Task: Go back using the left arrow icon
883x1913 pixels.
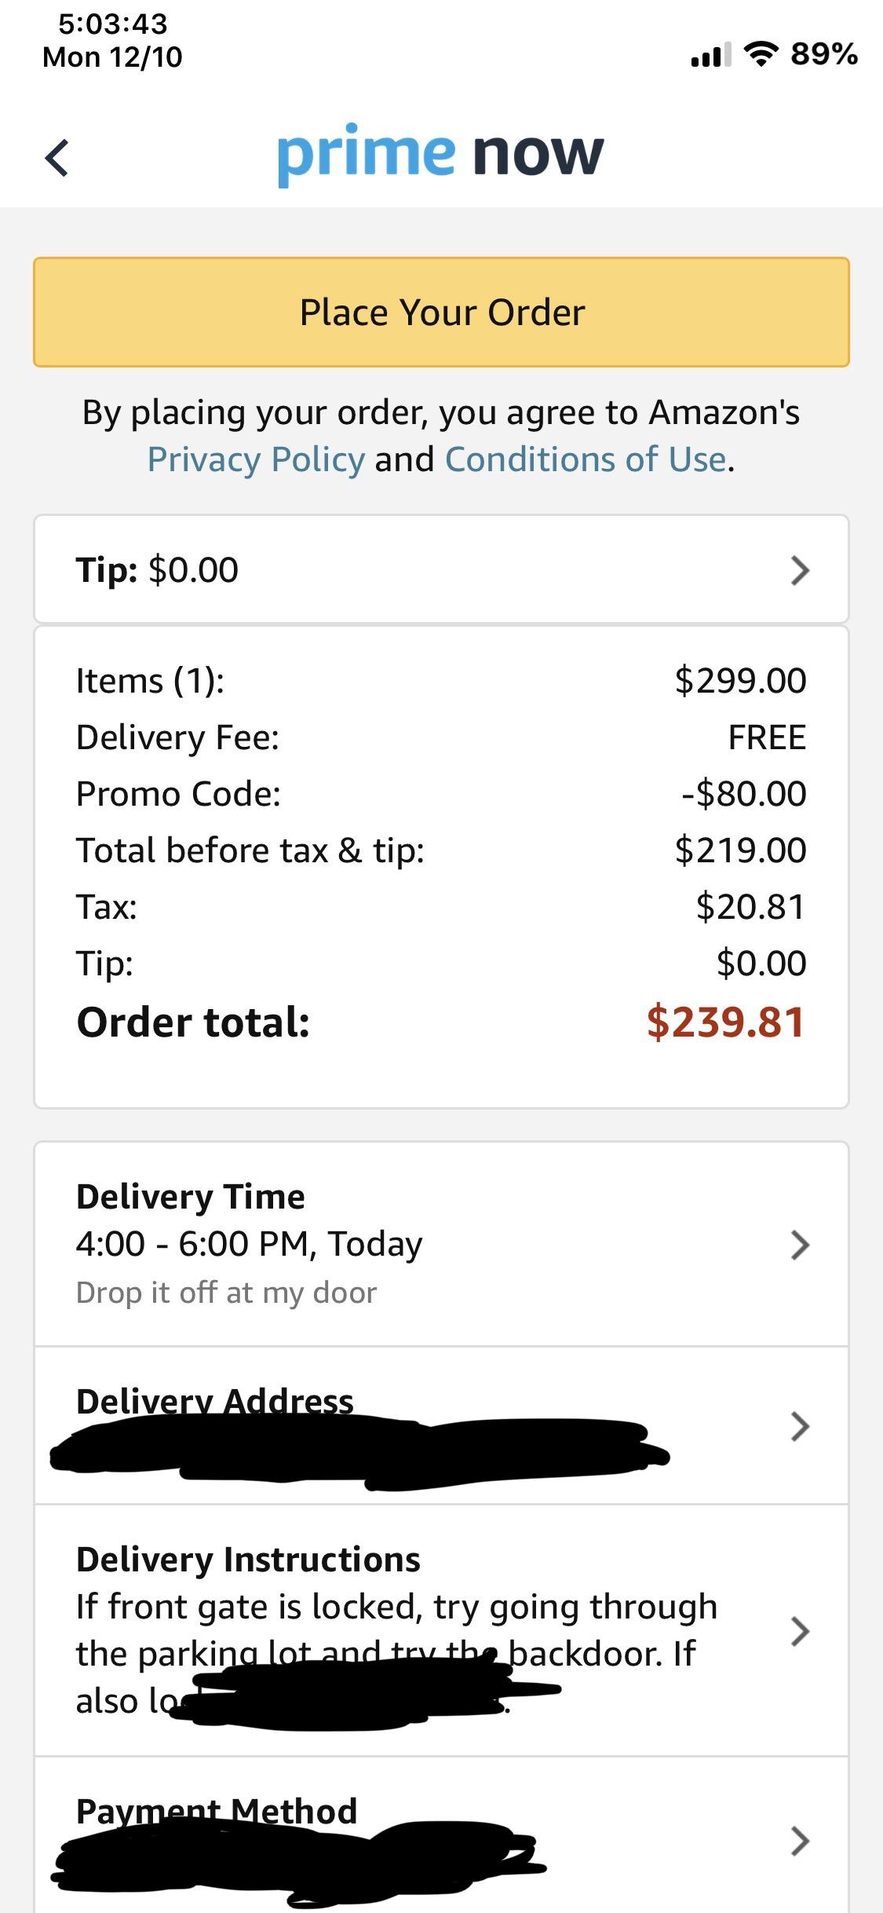Action: (x=57, y=158)
